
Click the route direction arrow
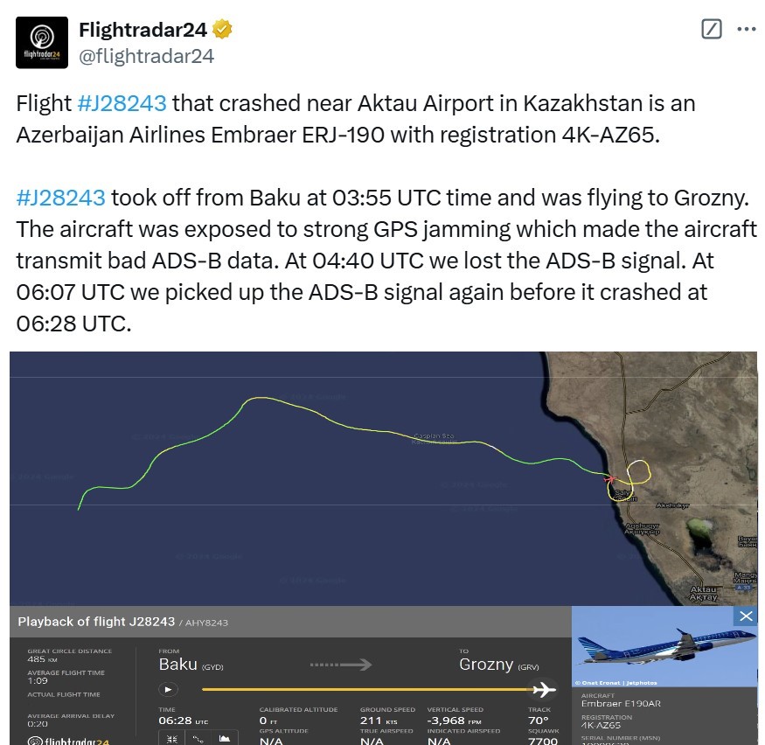[341, 665]
